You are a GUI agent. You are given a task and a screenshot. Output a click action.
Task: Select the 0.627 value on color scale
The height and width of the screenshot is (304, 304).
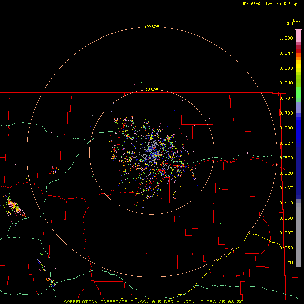pos(286,143)
